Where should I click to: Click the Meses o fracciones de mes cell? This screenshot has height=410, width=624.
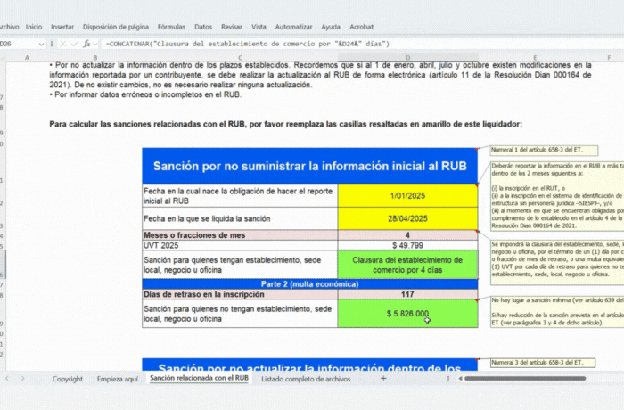tap(240, 235)
